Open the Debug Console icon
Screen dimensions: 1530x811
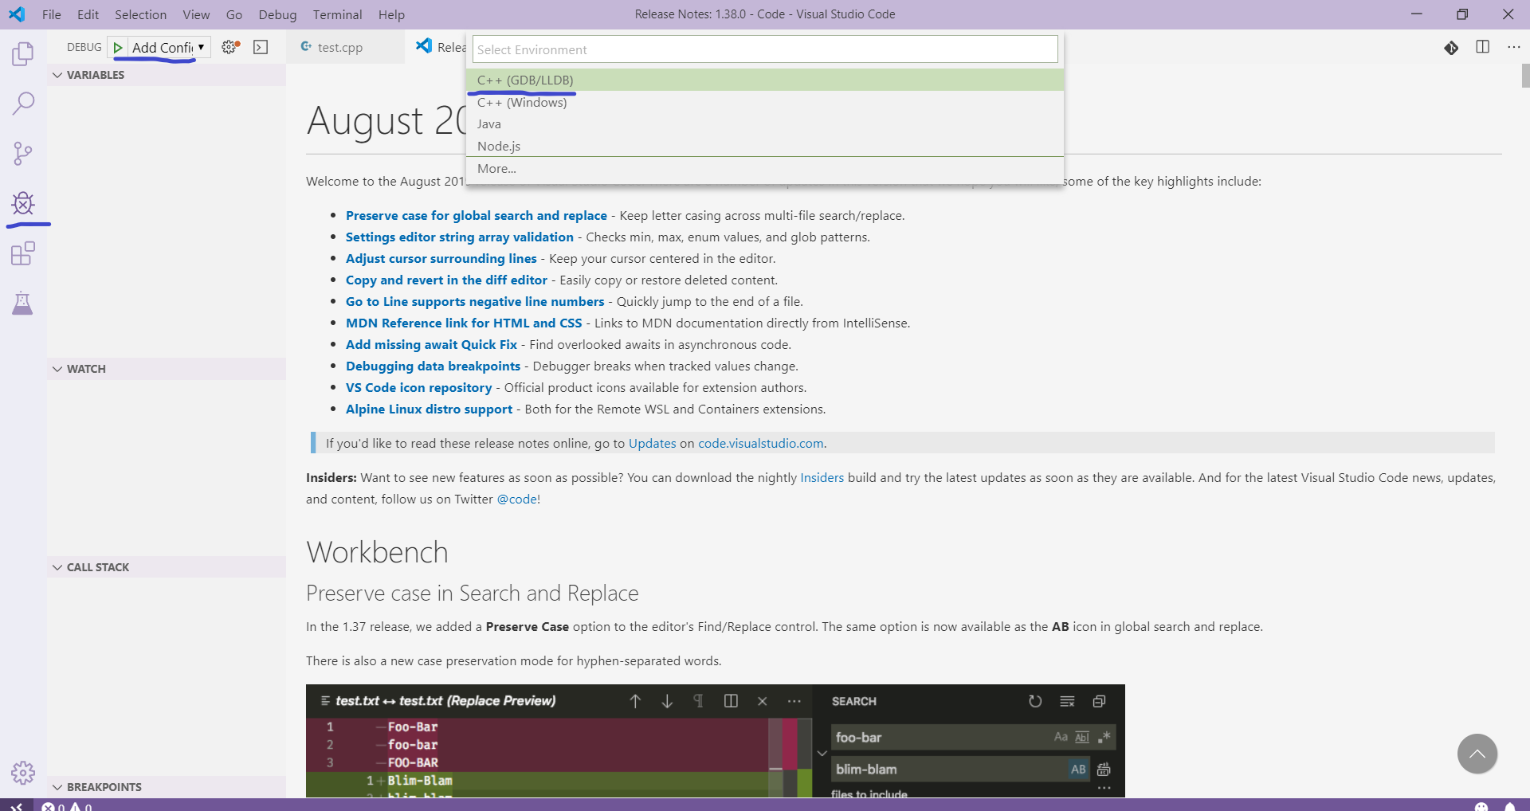261,47
